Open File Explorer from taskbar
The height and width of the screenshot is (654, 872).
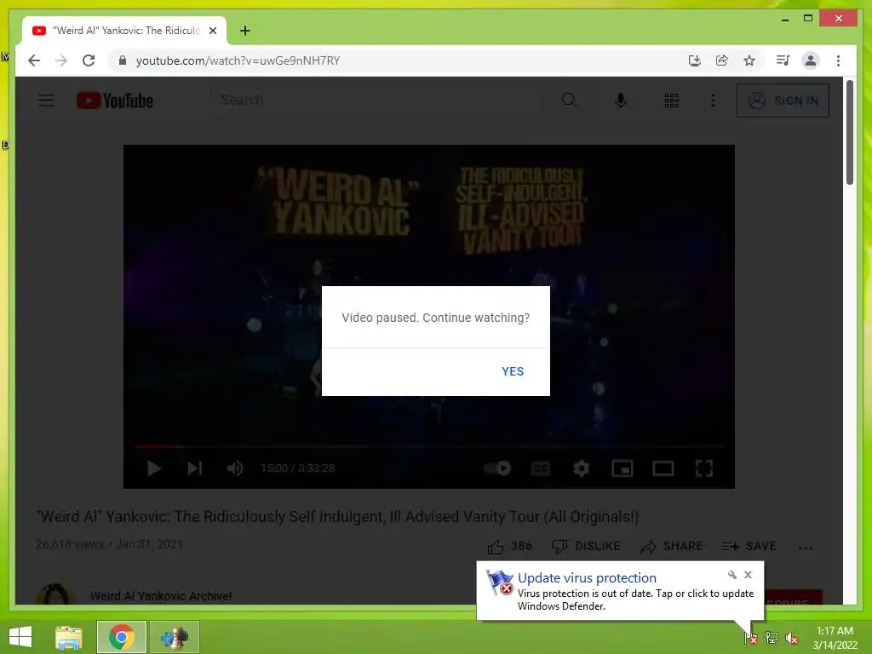point(68,637)
